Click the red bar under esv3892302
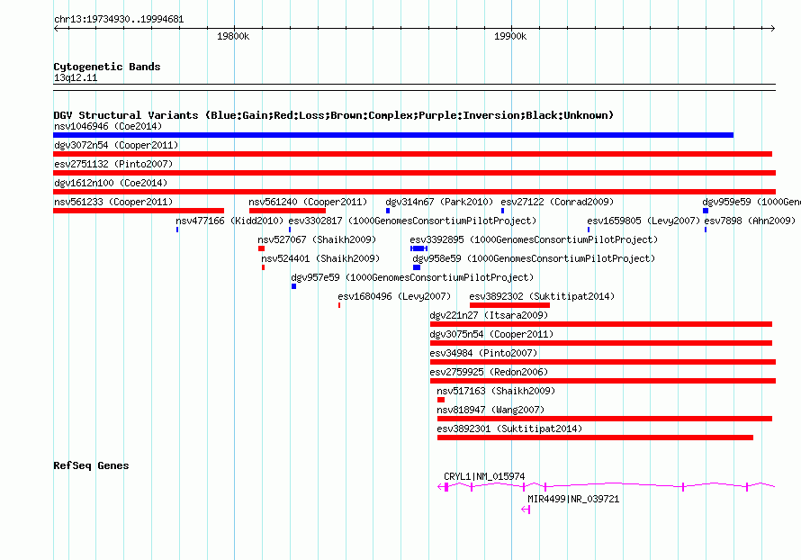Viewport: 801px width, 560px height. [509, 305]
